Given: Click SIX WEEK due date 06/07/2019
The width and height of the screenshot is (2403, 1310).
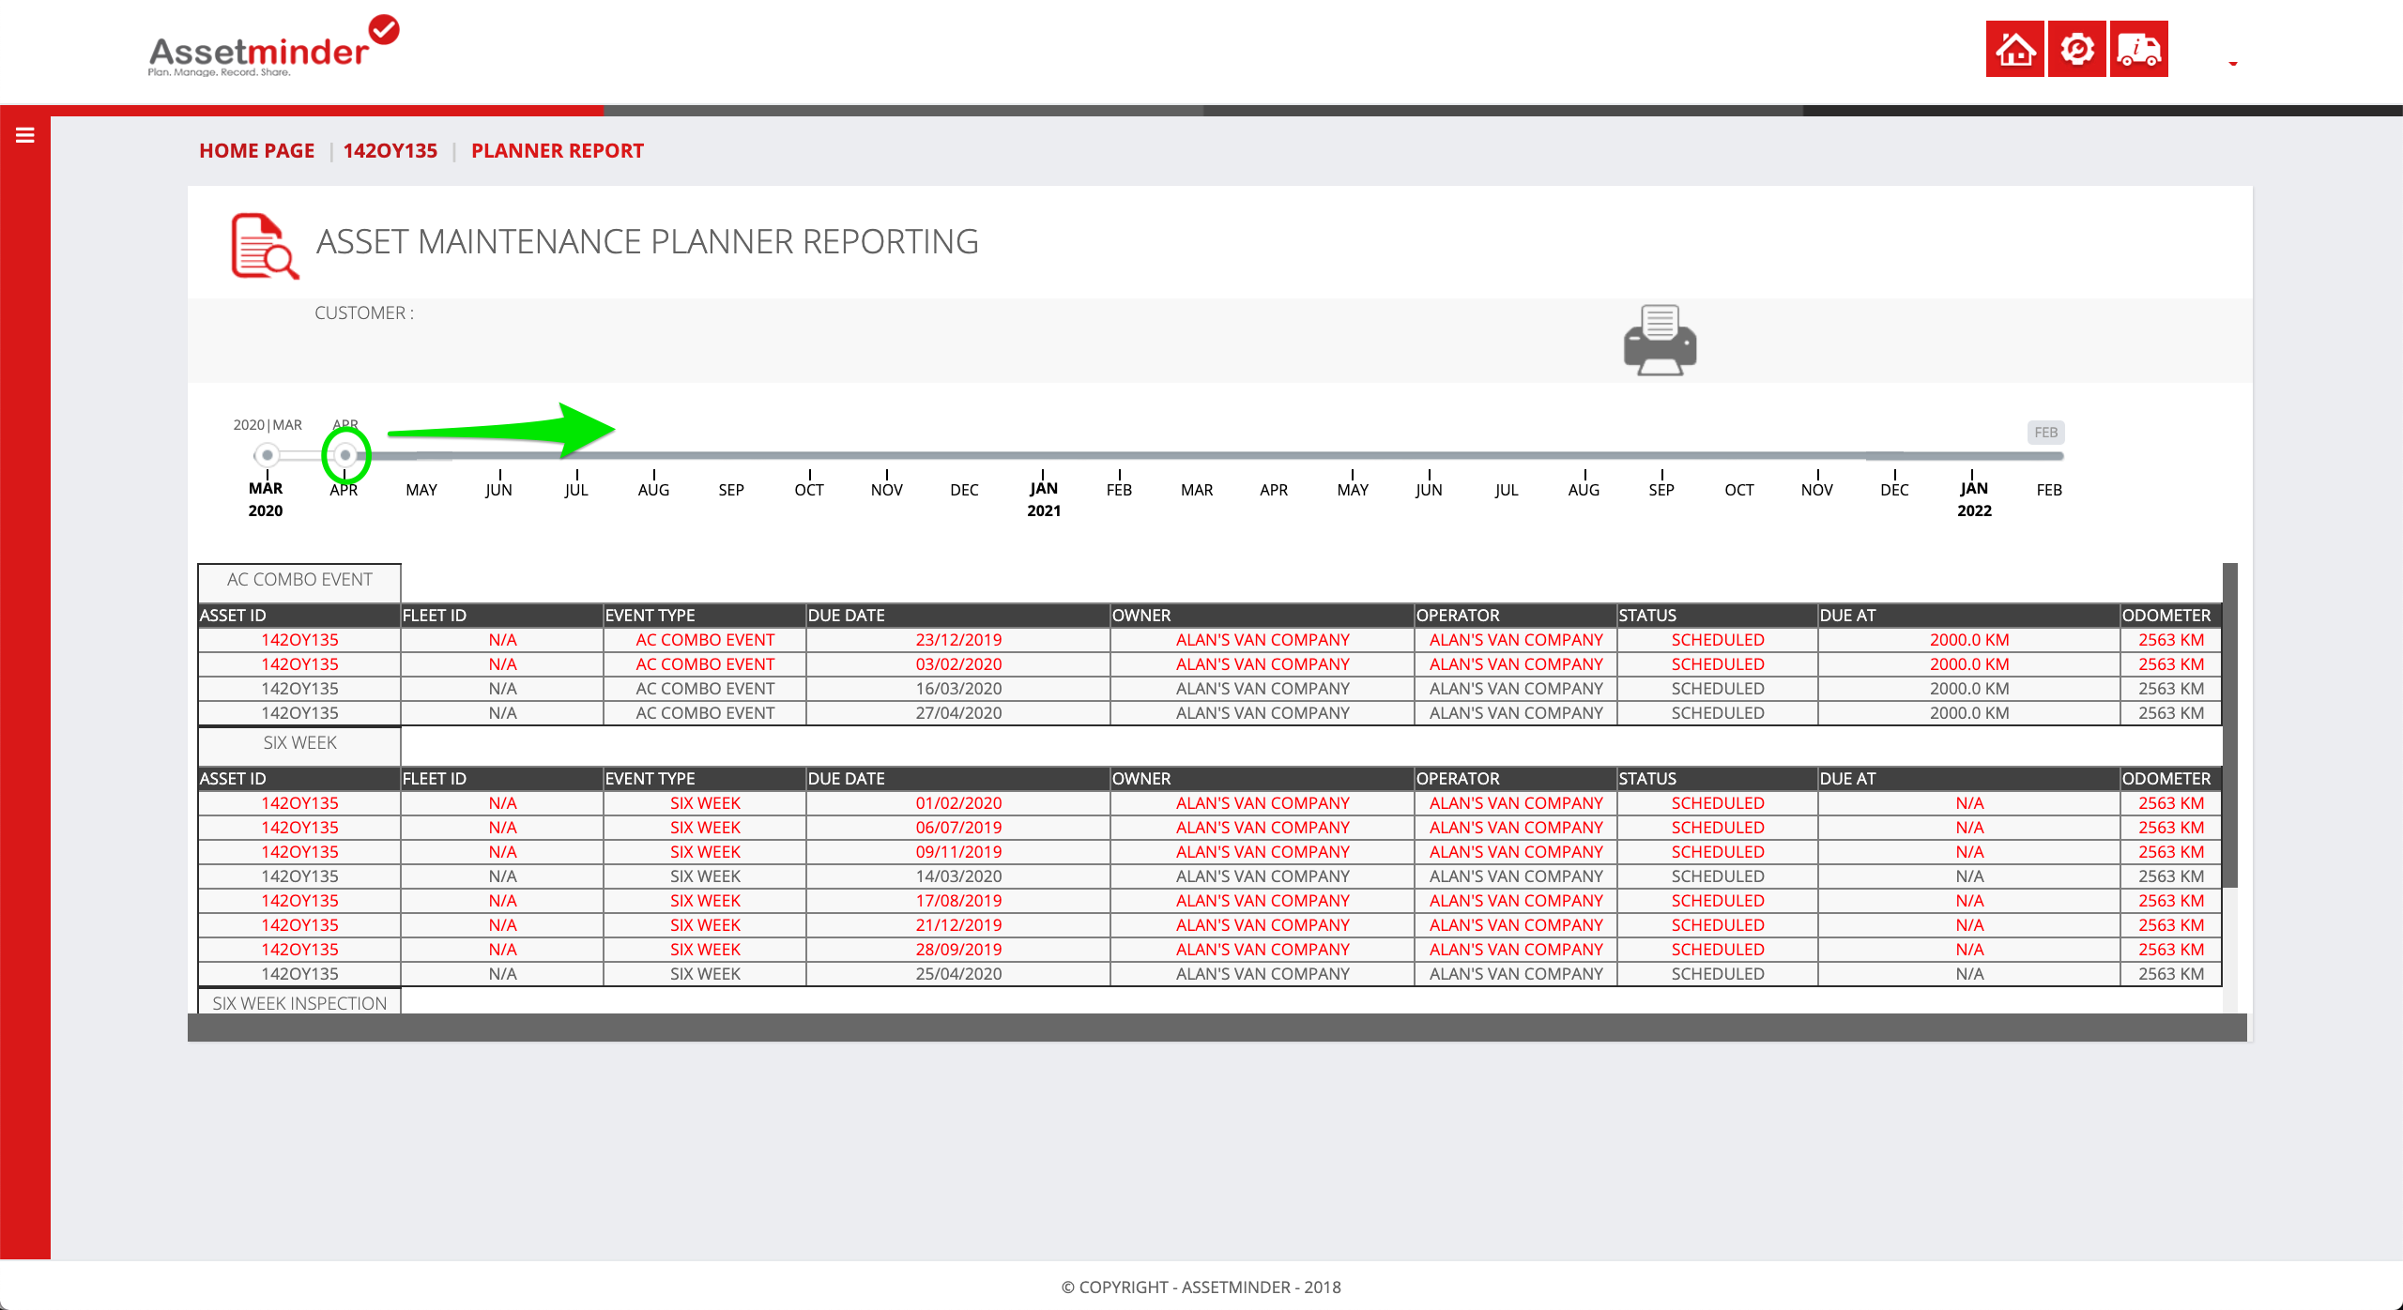Looking at the screenshot, I should tap(958, 828).
